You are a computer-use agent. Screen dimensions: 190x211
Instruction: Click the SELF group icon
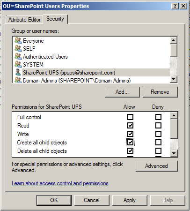click(18, 48)
